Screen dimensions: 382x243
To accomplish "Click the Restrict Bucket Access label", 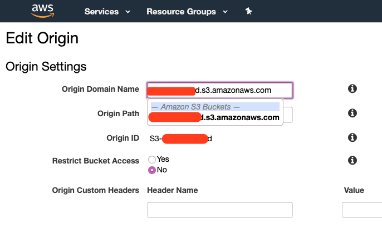I will pyautogui.click(x=96, y=161).
